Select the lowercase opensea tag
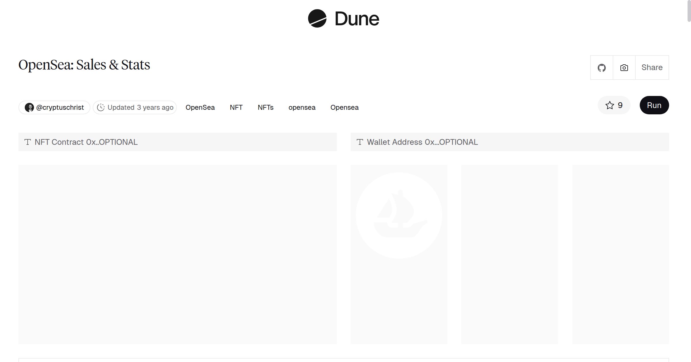The width and height of the screenshot is (691, 362). coord(302,107)
